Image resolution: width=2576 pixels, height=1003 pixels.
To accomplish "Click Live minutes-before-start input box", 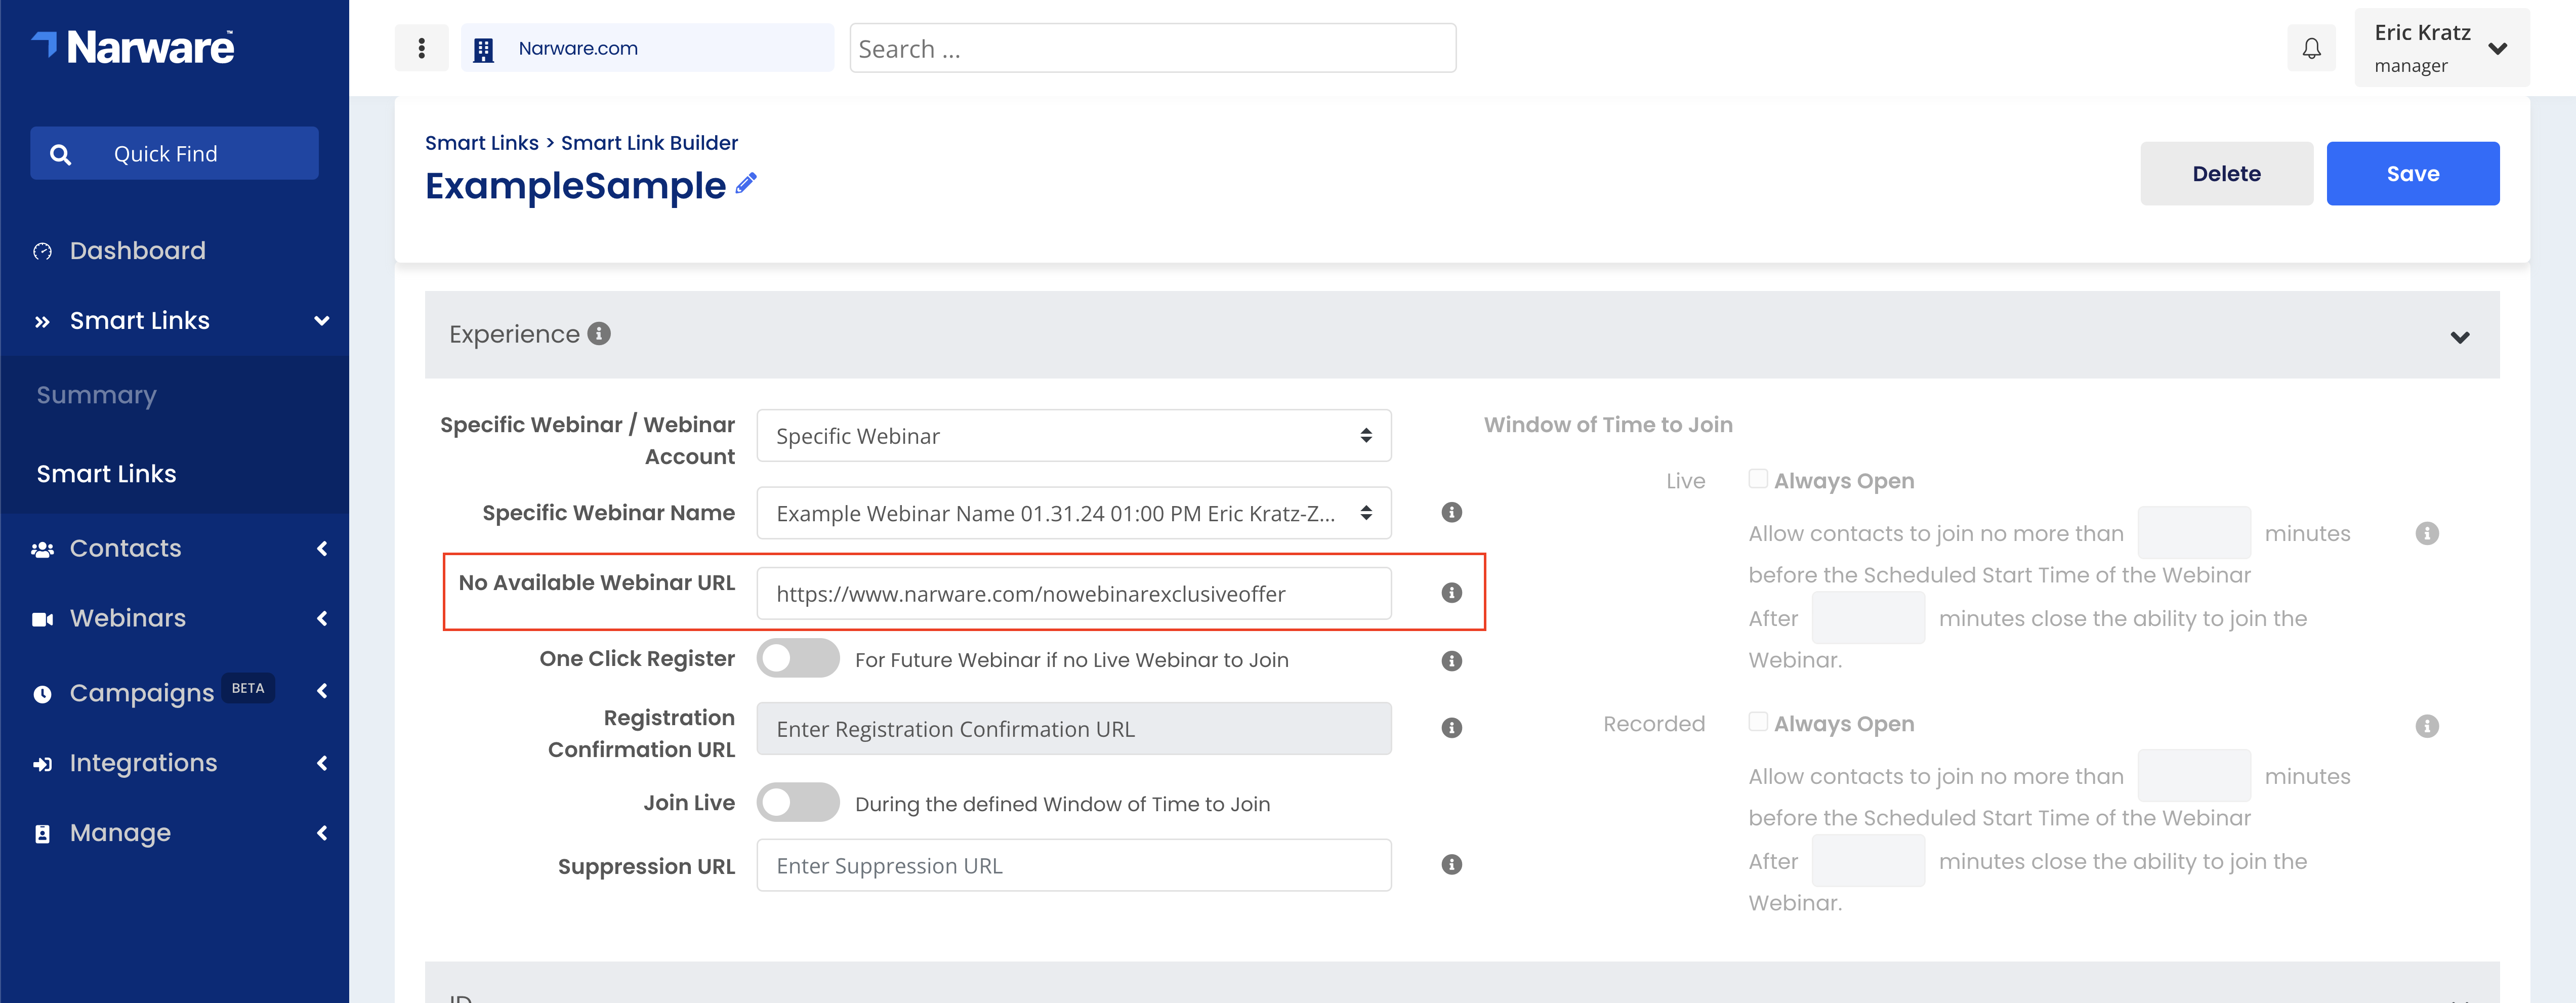I will 2194,533.
